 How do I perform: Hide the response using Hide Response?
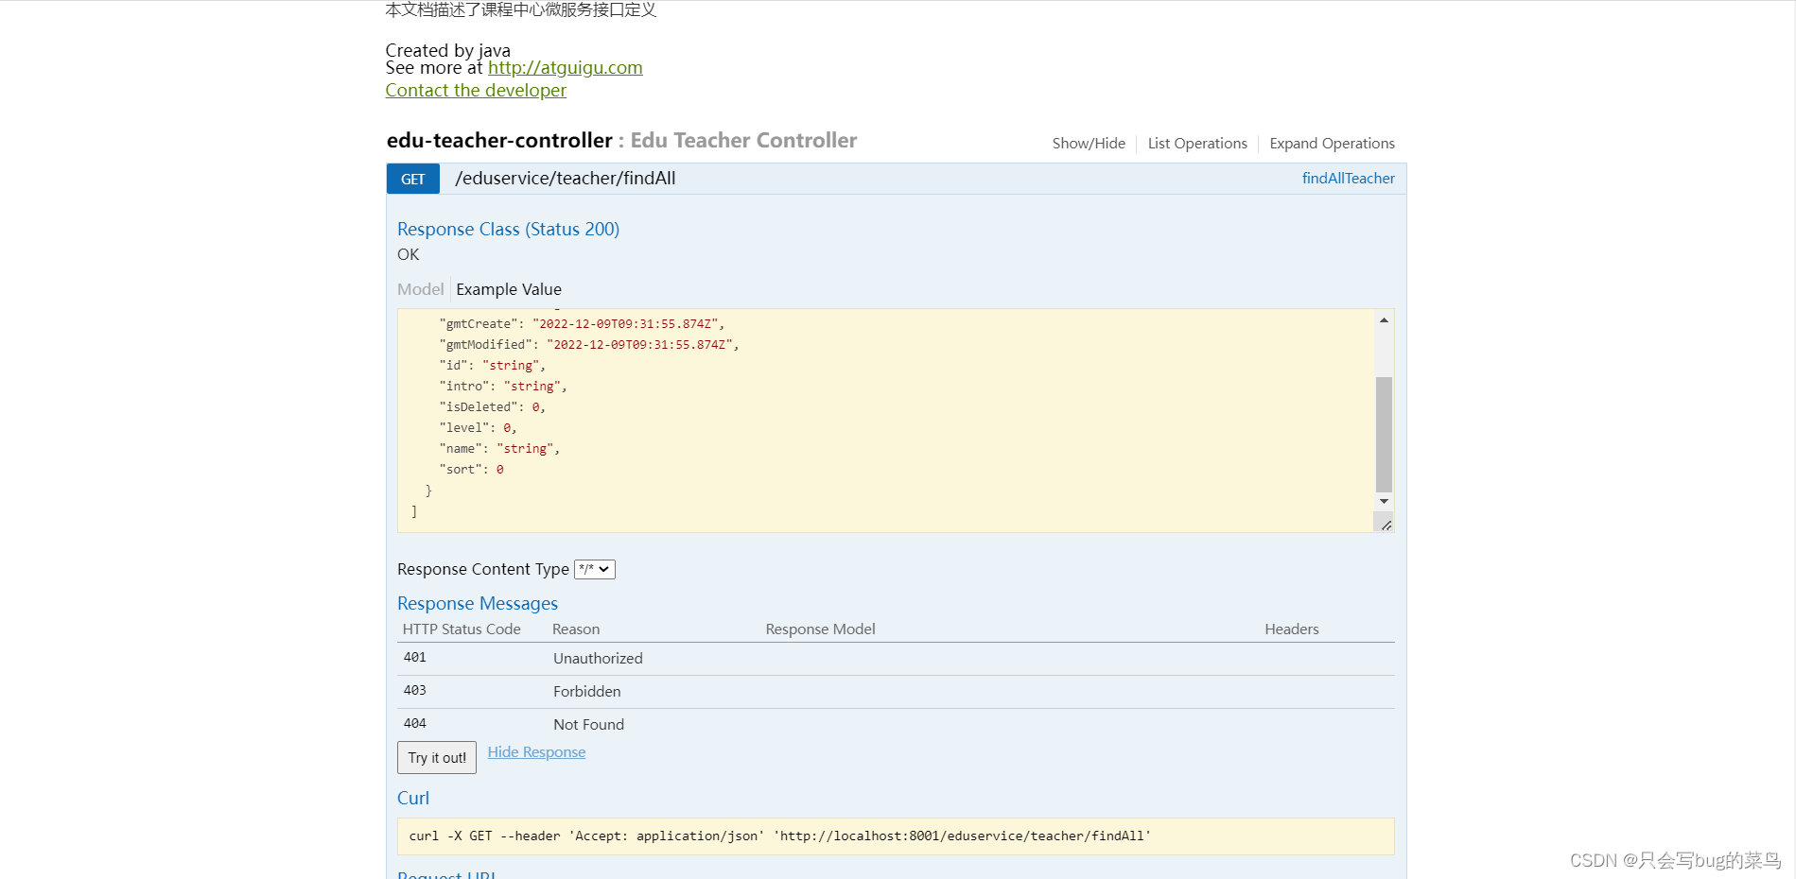535,751
